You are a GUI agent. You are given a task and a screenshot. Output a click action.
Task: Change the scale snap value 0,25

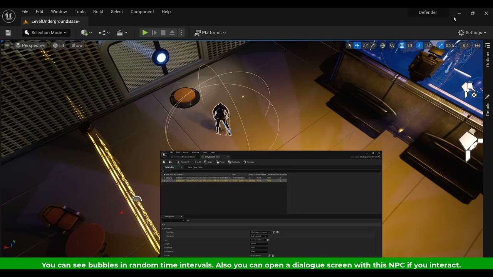(x=450, y=45)
